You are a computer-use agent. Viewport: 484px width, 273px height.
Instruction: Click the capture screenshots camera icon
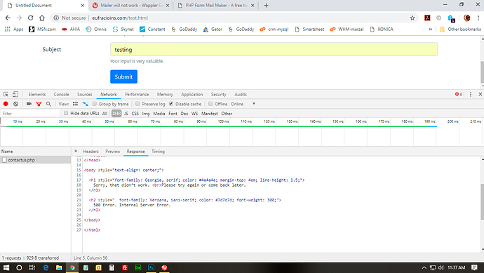[29, 104]
